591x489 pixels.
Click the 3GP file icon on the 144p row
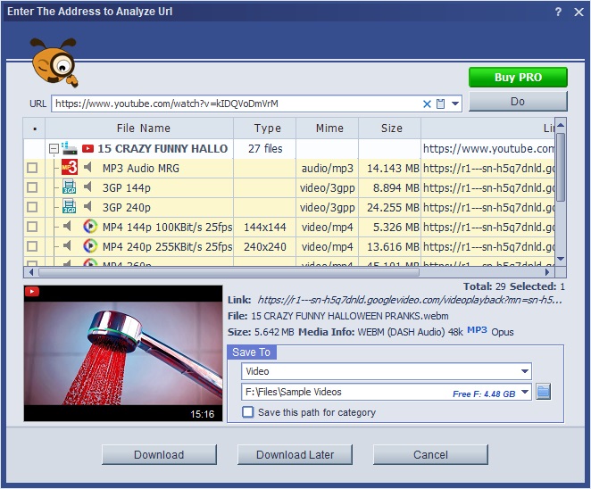coord(69,186)
